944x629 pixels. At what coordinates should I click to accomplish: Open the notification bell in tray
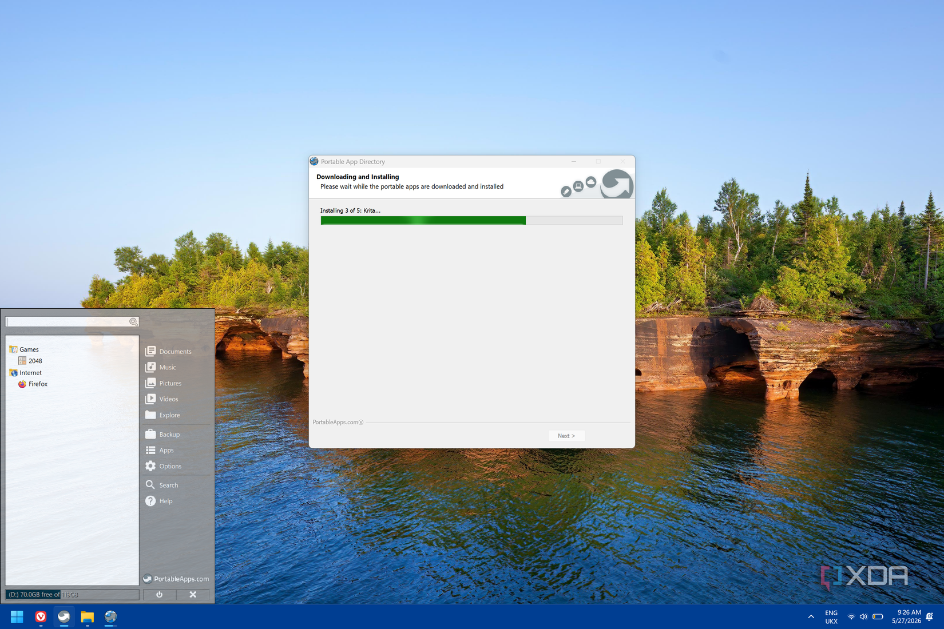(930, 616)
